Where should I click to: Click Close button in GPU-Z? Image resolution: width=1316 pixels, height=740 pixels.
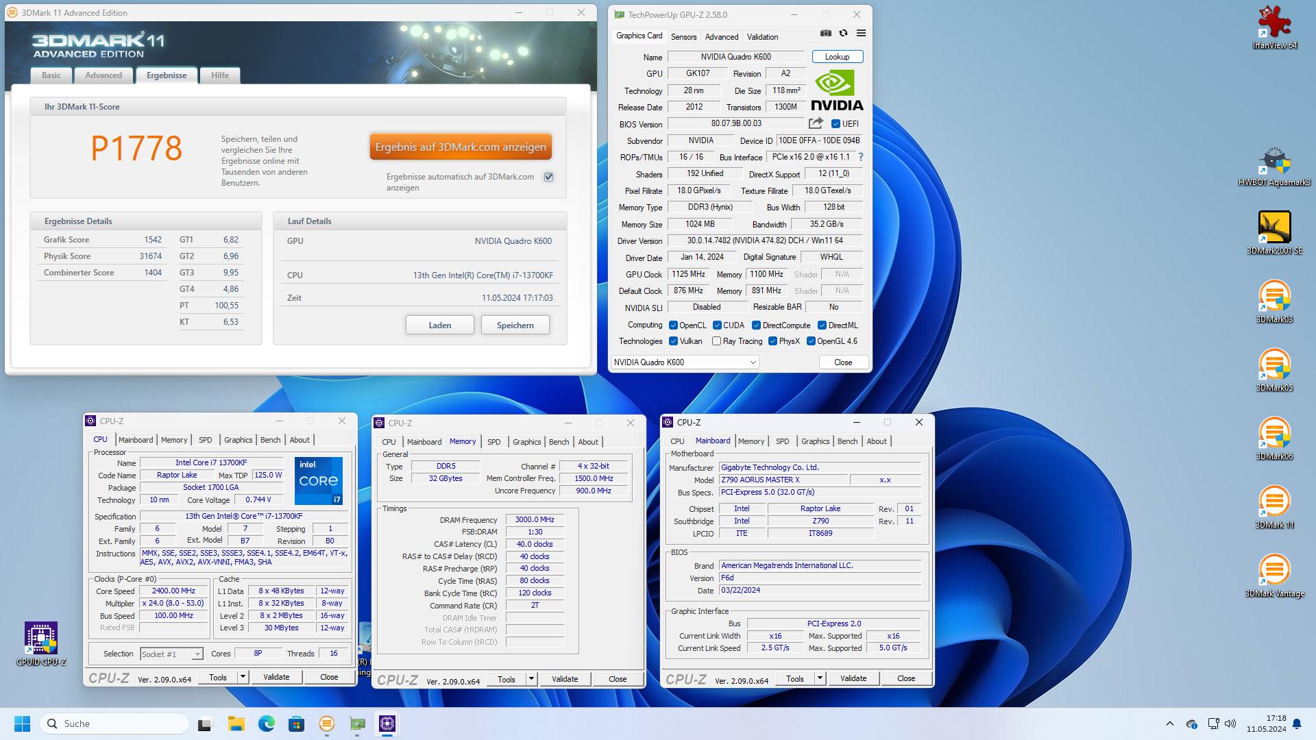(x=843, y=362)
